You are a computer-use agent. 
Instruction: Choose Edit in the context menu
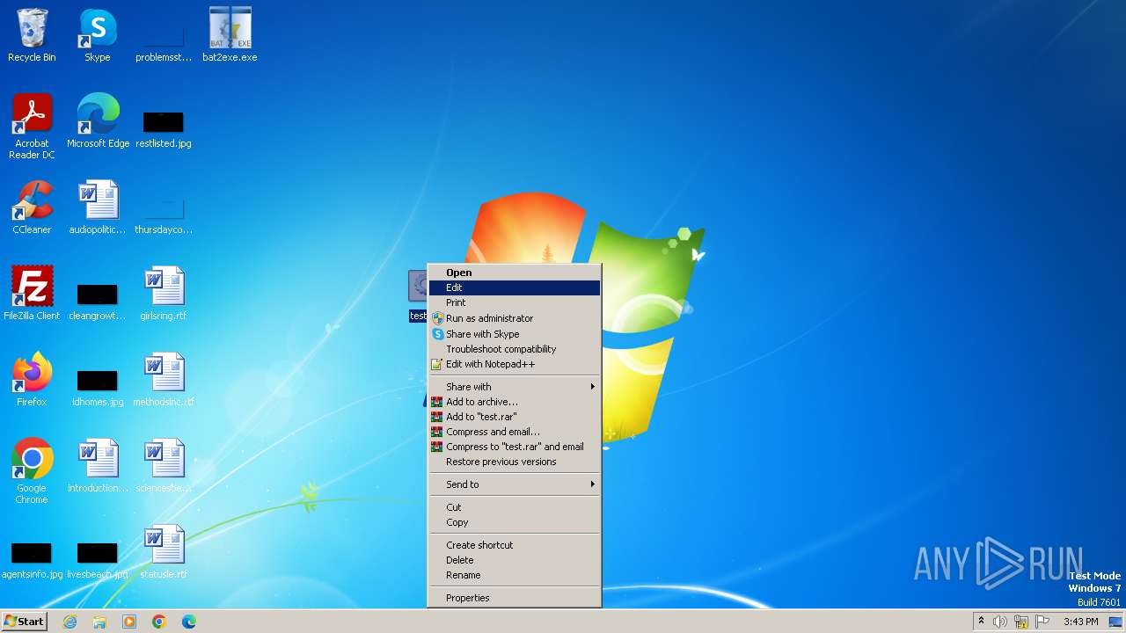[515, 287]
